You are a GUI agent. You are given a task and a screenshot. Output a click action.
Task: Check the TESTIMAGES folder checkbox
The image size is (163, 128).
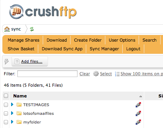6,105
